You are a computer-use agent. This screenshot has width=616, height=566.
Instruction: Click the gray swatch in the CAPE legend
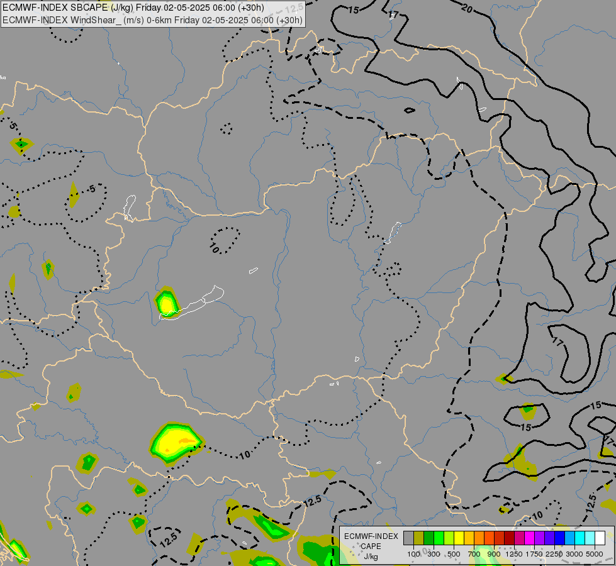tap(408, 538)
